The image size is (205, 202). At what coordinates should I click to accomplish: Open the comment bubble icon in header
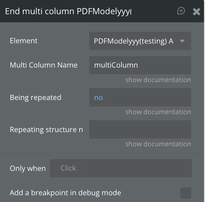[x=181, y=11]
